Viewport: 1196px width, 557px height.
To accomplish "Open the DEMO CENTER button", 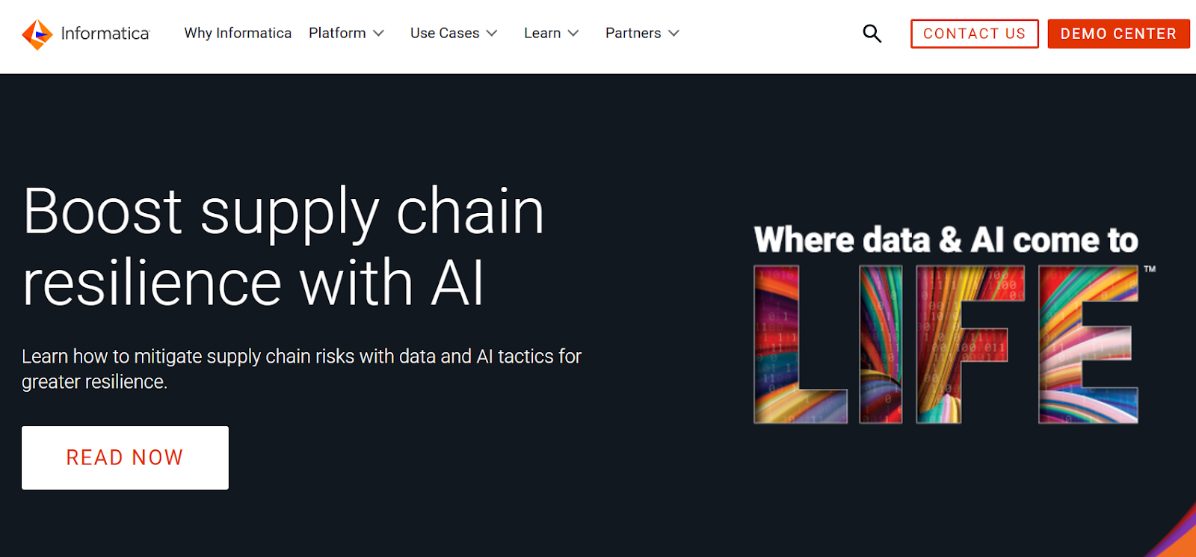I will point(1118,33).
